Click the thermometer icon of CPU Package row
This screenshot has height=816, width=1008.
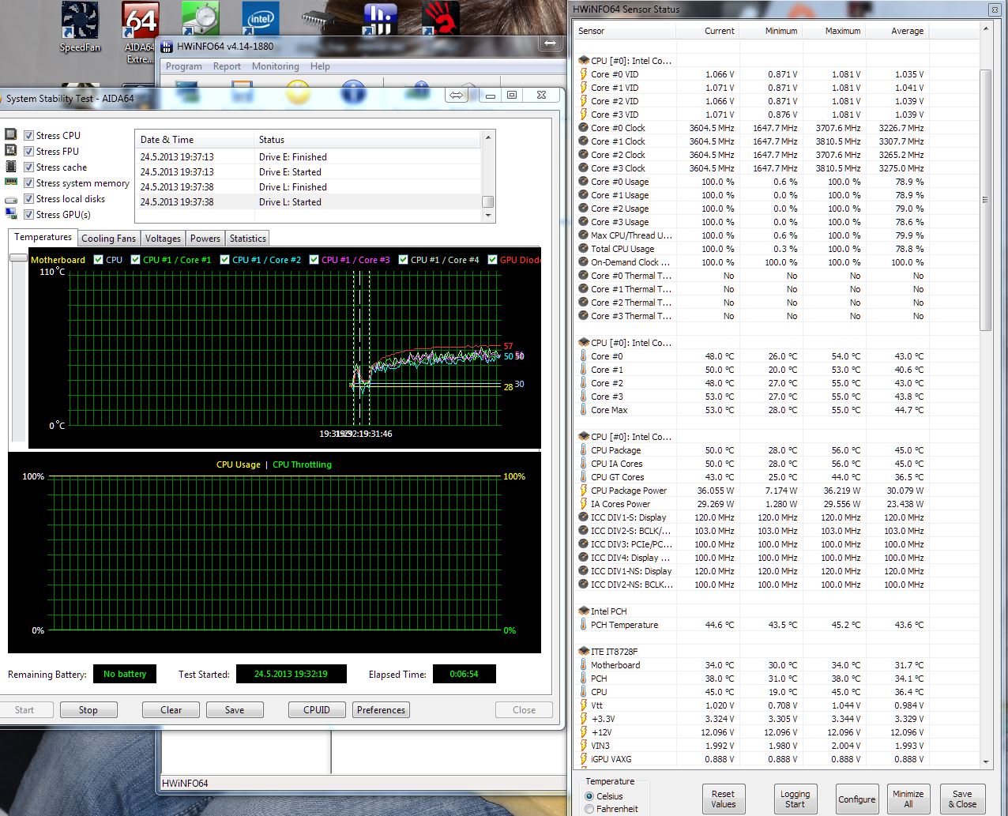click(x=584, y=450)
